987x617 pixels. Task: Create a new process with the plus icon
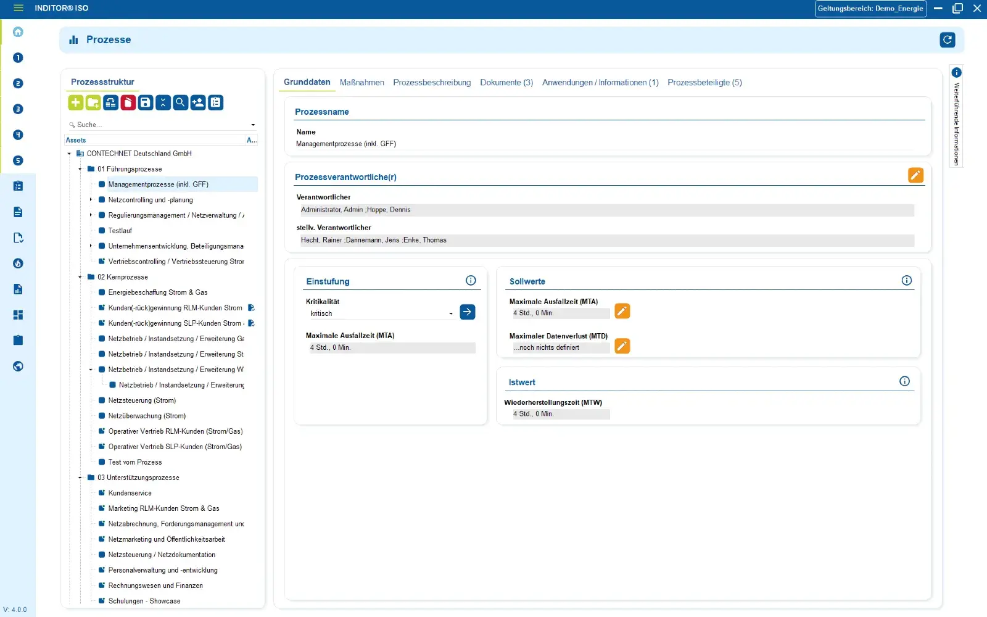[x=75, y=102]
